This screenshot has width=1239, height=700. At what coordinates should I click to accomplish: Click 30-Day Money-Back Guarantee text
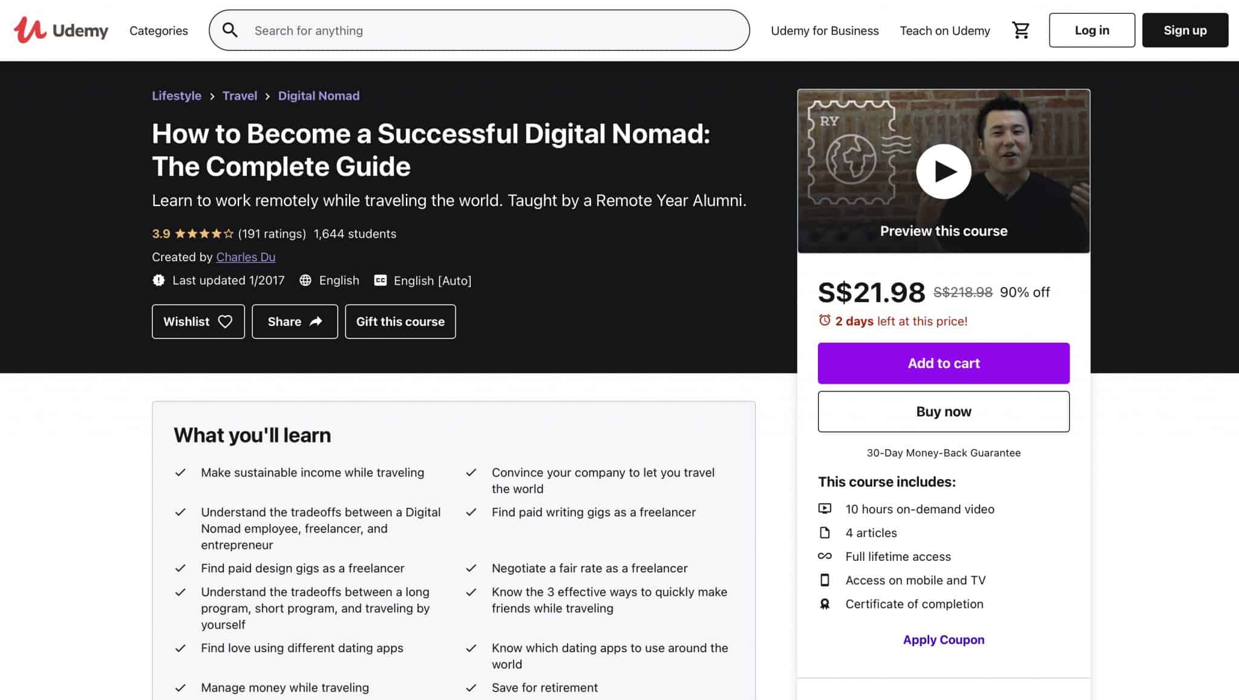click(x=943, y=453)
